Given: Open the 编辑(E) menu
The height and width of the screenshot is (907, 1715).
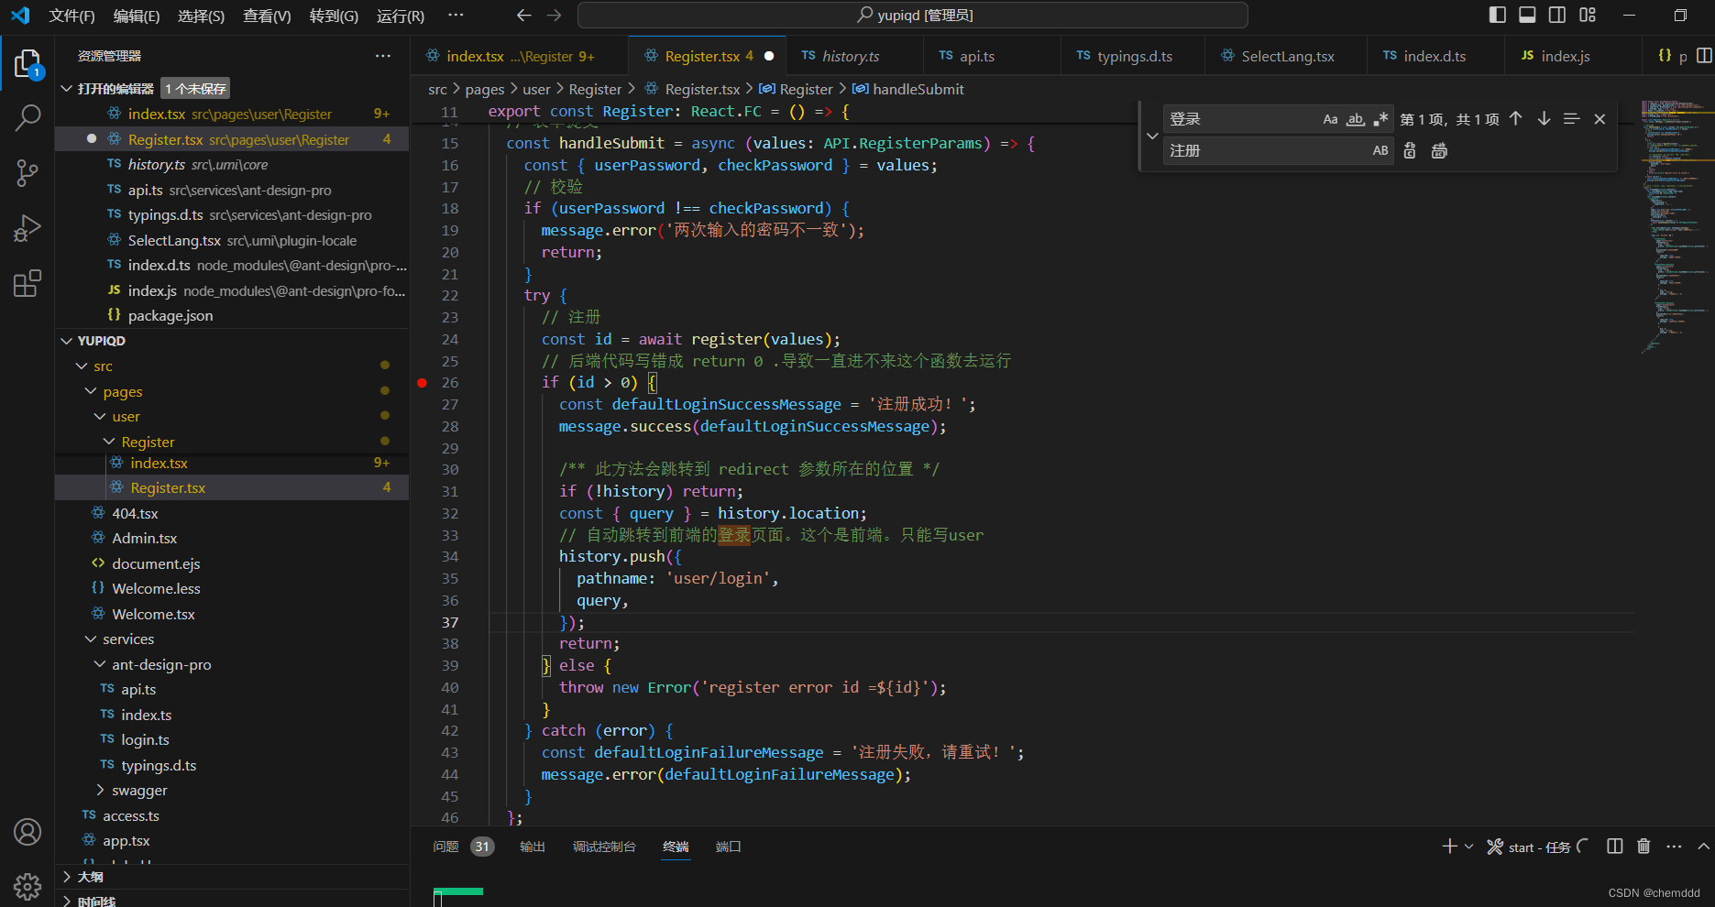Looking at the screenshot, I should click(137, 16).
